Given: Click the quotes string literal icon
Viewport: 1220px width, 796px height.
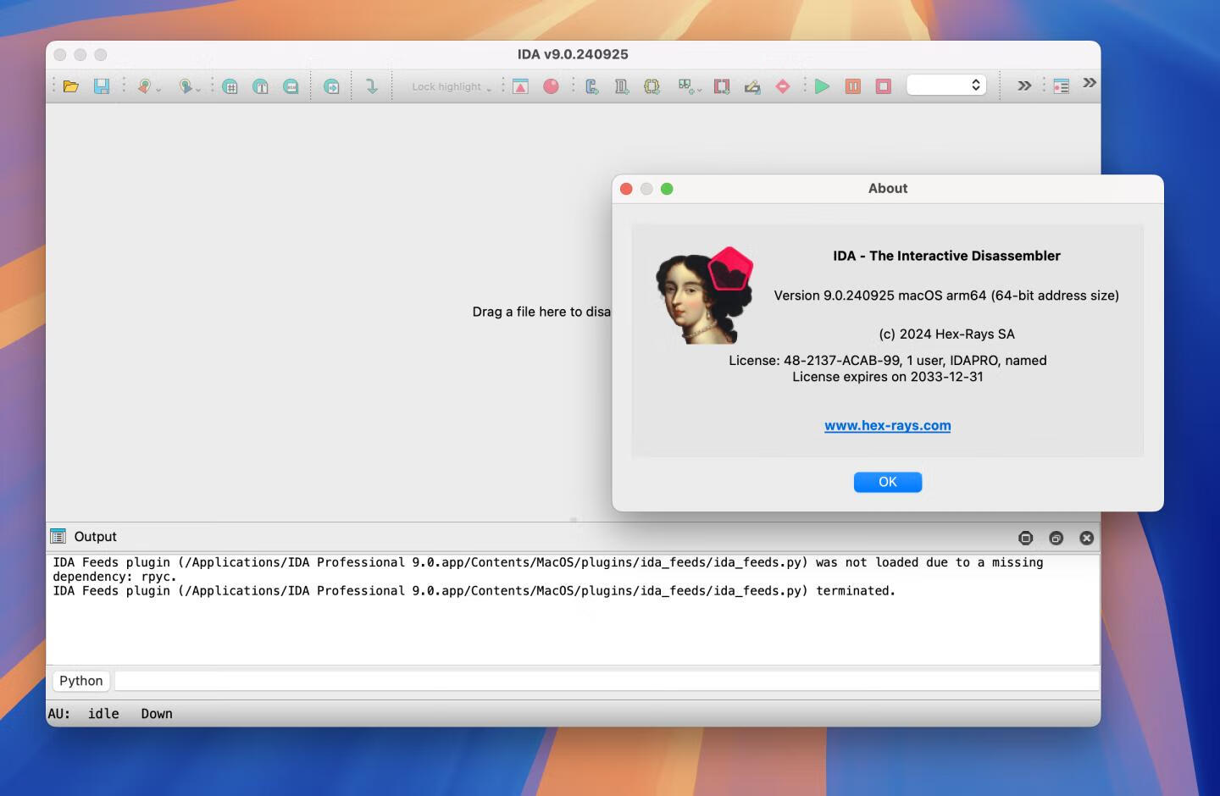Looking at the screenshot, I should [x=685, y=86].
